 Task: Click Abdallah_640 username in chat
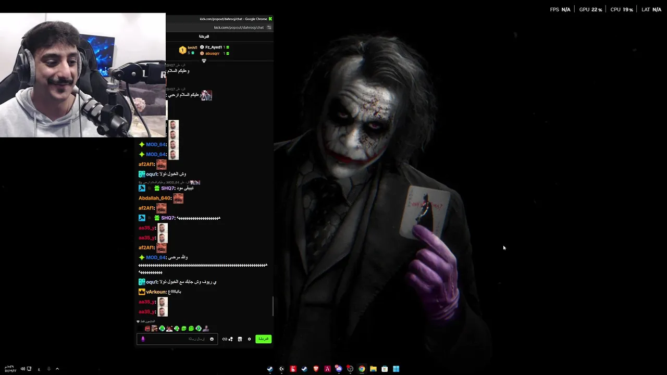[155, 198]
